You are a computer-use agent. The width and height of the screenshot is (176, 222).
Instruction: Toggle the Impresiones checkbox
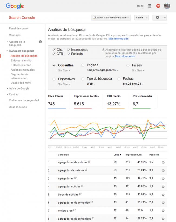(69, 50)
